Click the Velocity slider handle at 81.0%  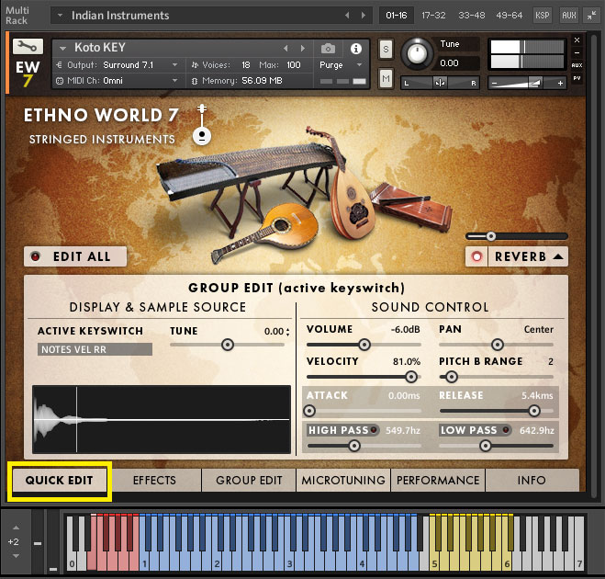pyautogui.click(x=411, y=377)
